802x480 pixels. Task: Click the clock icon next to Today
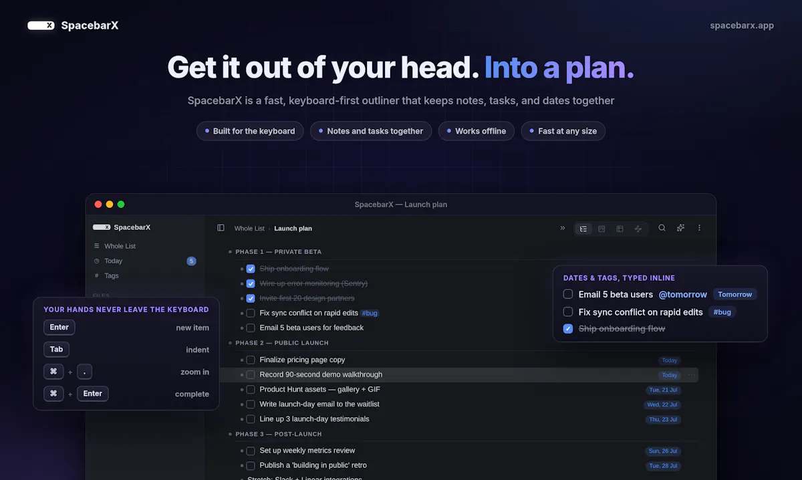click(x=96, y=261)
